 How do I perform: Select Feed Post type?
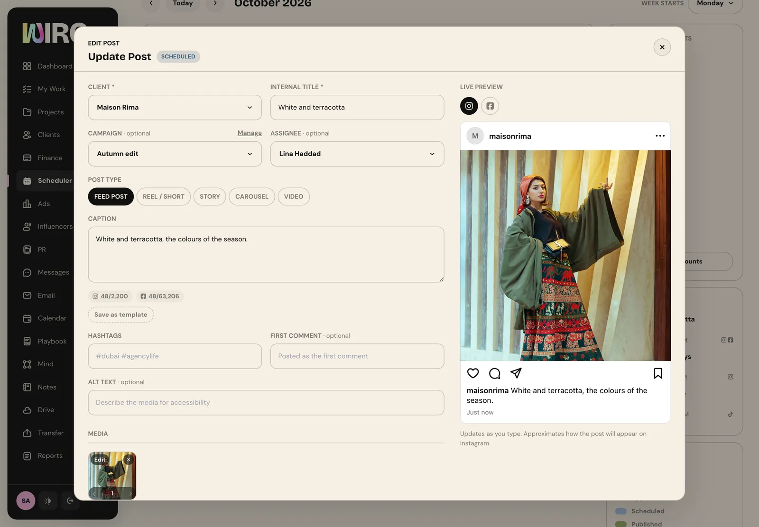[111, 196]
